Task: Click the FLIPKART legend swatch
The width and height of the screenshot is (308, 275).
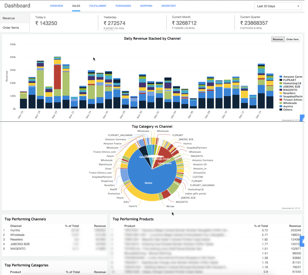Action: (x=281, y=80)
